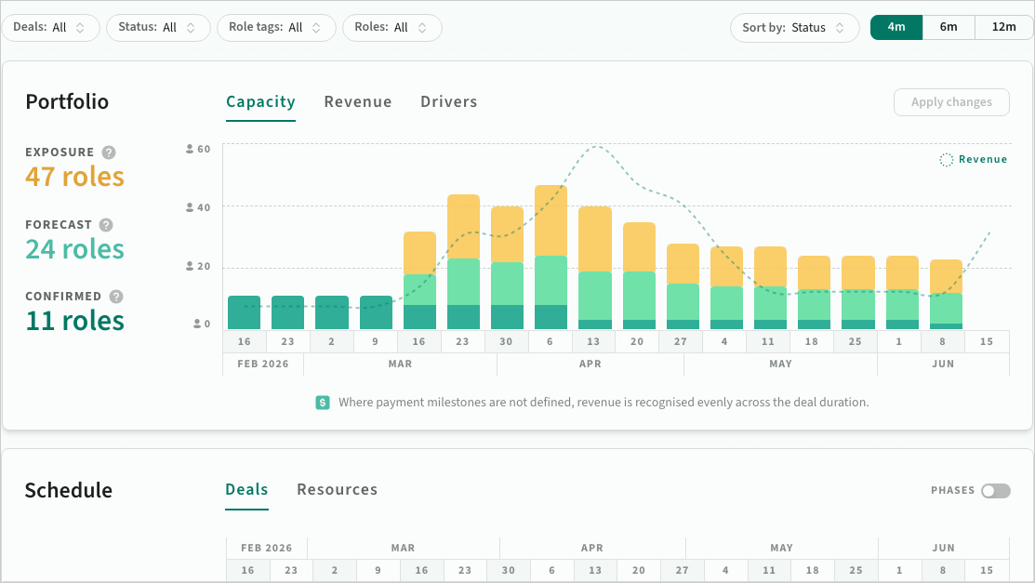Open the Resources tab in Schedule
Viewport: 1035px width, 583px height.
[337, 490]
